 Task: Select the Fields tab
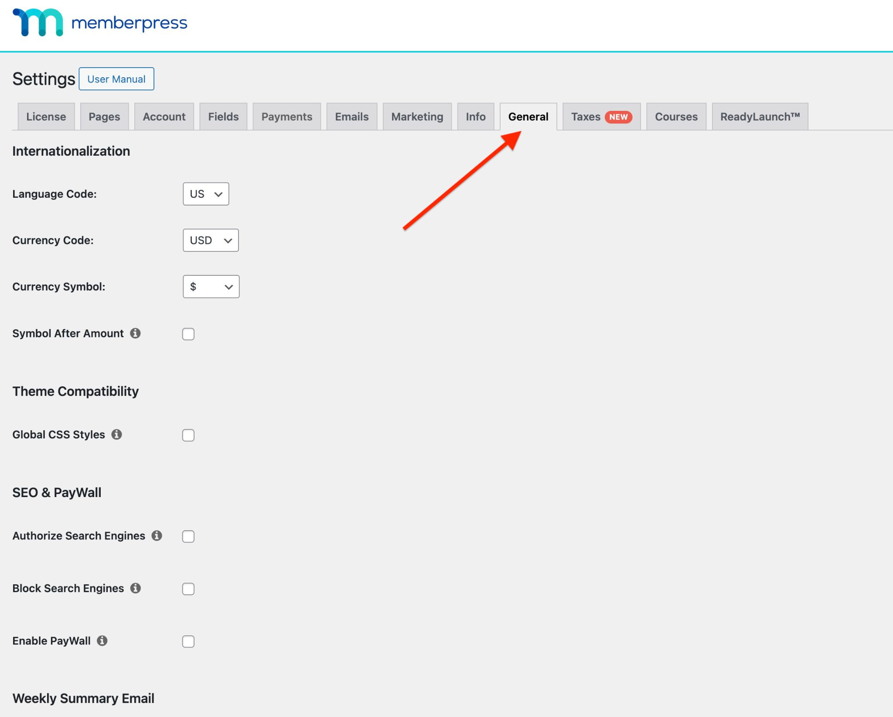(x=223, y=117)
